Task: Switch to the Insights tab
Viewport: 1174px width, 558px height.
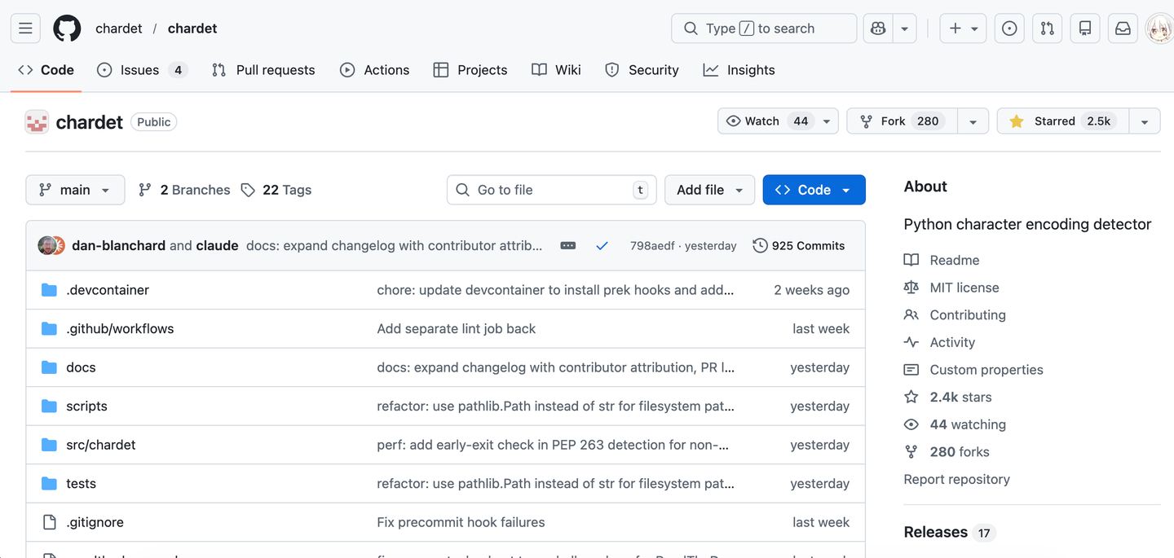Action: tap(739, 70)
